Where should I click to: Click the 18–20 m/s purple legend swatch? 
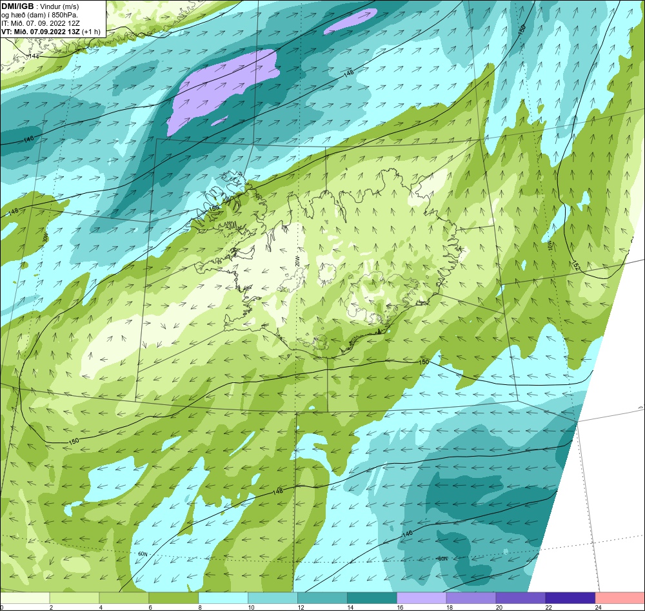coord(471,597)
